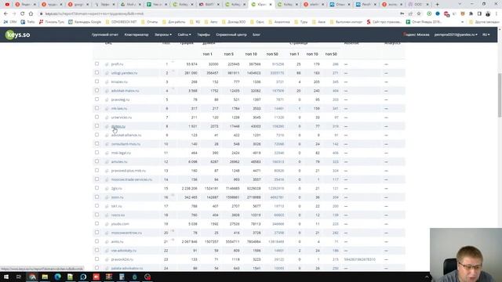Select checkbox in rank 9 row
The width and height of the screenshot is (502, 282).
(x=96, y=135)
